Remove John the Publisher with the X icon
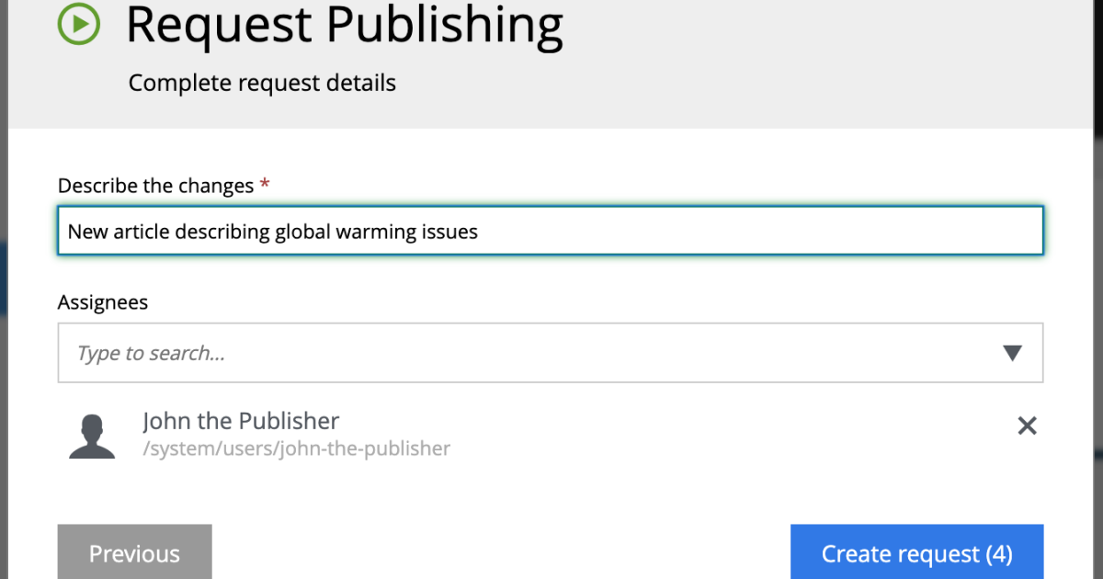The height and width of the screenshot is (579, 1103). 1027,426
